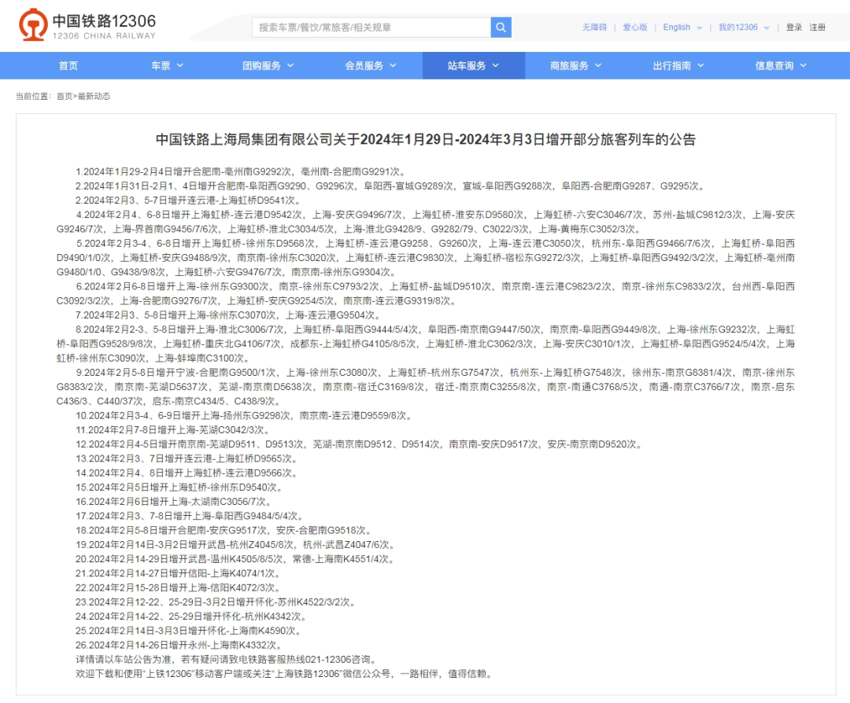Viewport: 850px width, 703px height.
Task: Click the 登录 login link
Action: coord(794,28)
